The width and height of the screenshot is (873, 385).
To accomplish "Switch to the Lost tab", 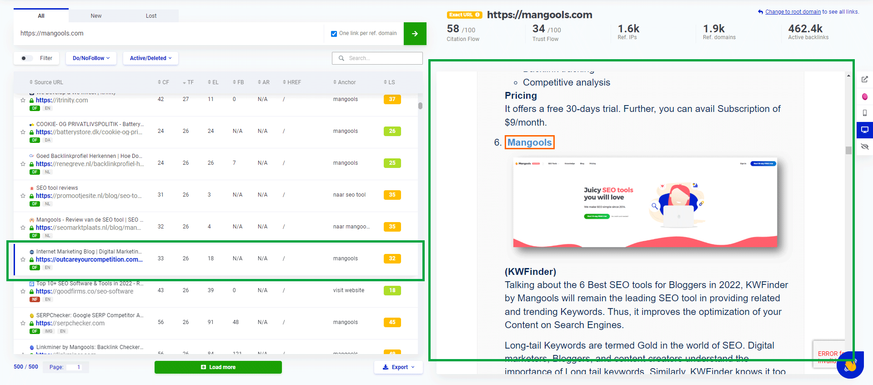I will [x=151, y=15].
